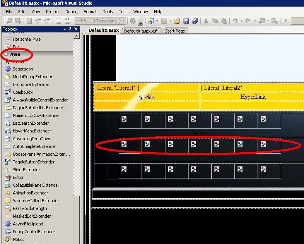Open the Window menu
Image resolution: width=304 pixels, height=244 pixels.
140,12
